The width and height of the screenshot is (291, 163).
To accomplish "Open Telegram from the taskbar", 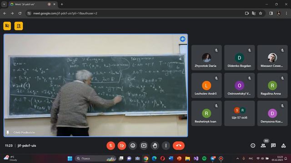I will [x=213, y=158].
